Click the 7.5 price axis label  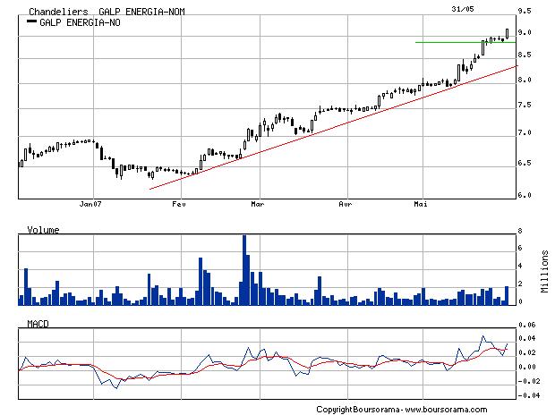click(x=525, y=105)
